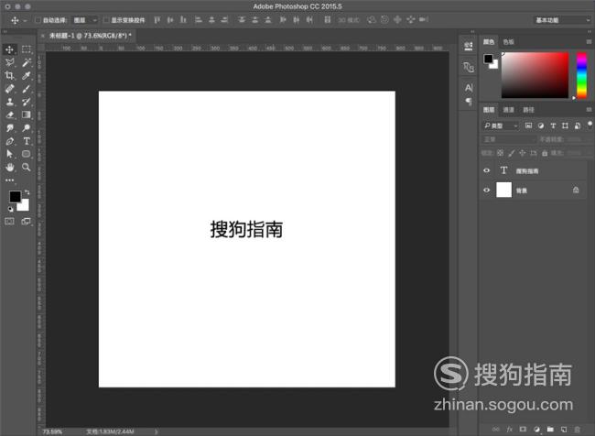This screenshot has width=595, height=436.
Task: Open the Brush Presets panel icon in dock
Action: [x=469, y=67]
